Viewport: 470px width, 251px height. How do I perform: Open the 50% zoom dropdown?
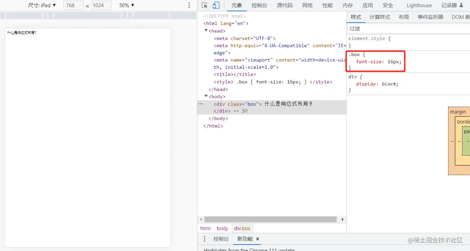tap(127, 5)
